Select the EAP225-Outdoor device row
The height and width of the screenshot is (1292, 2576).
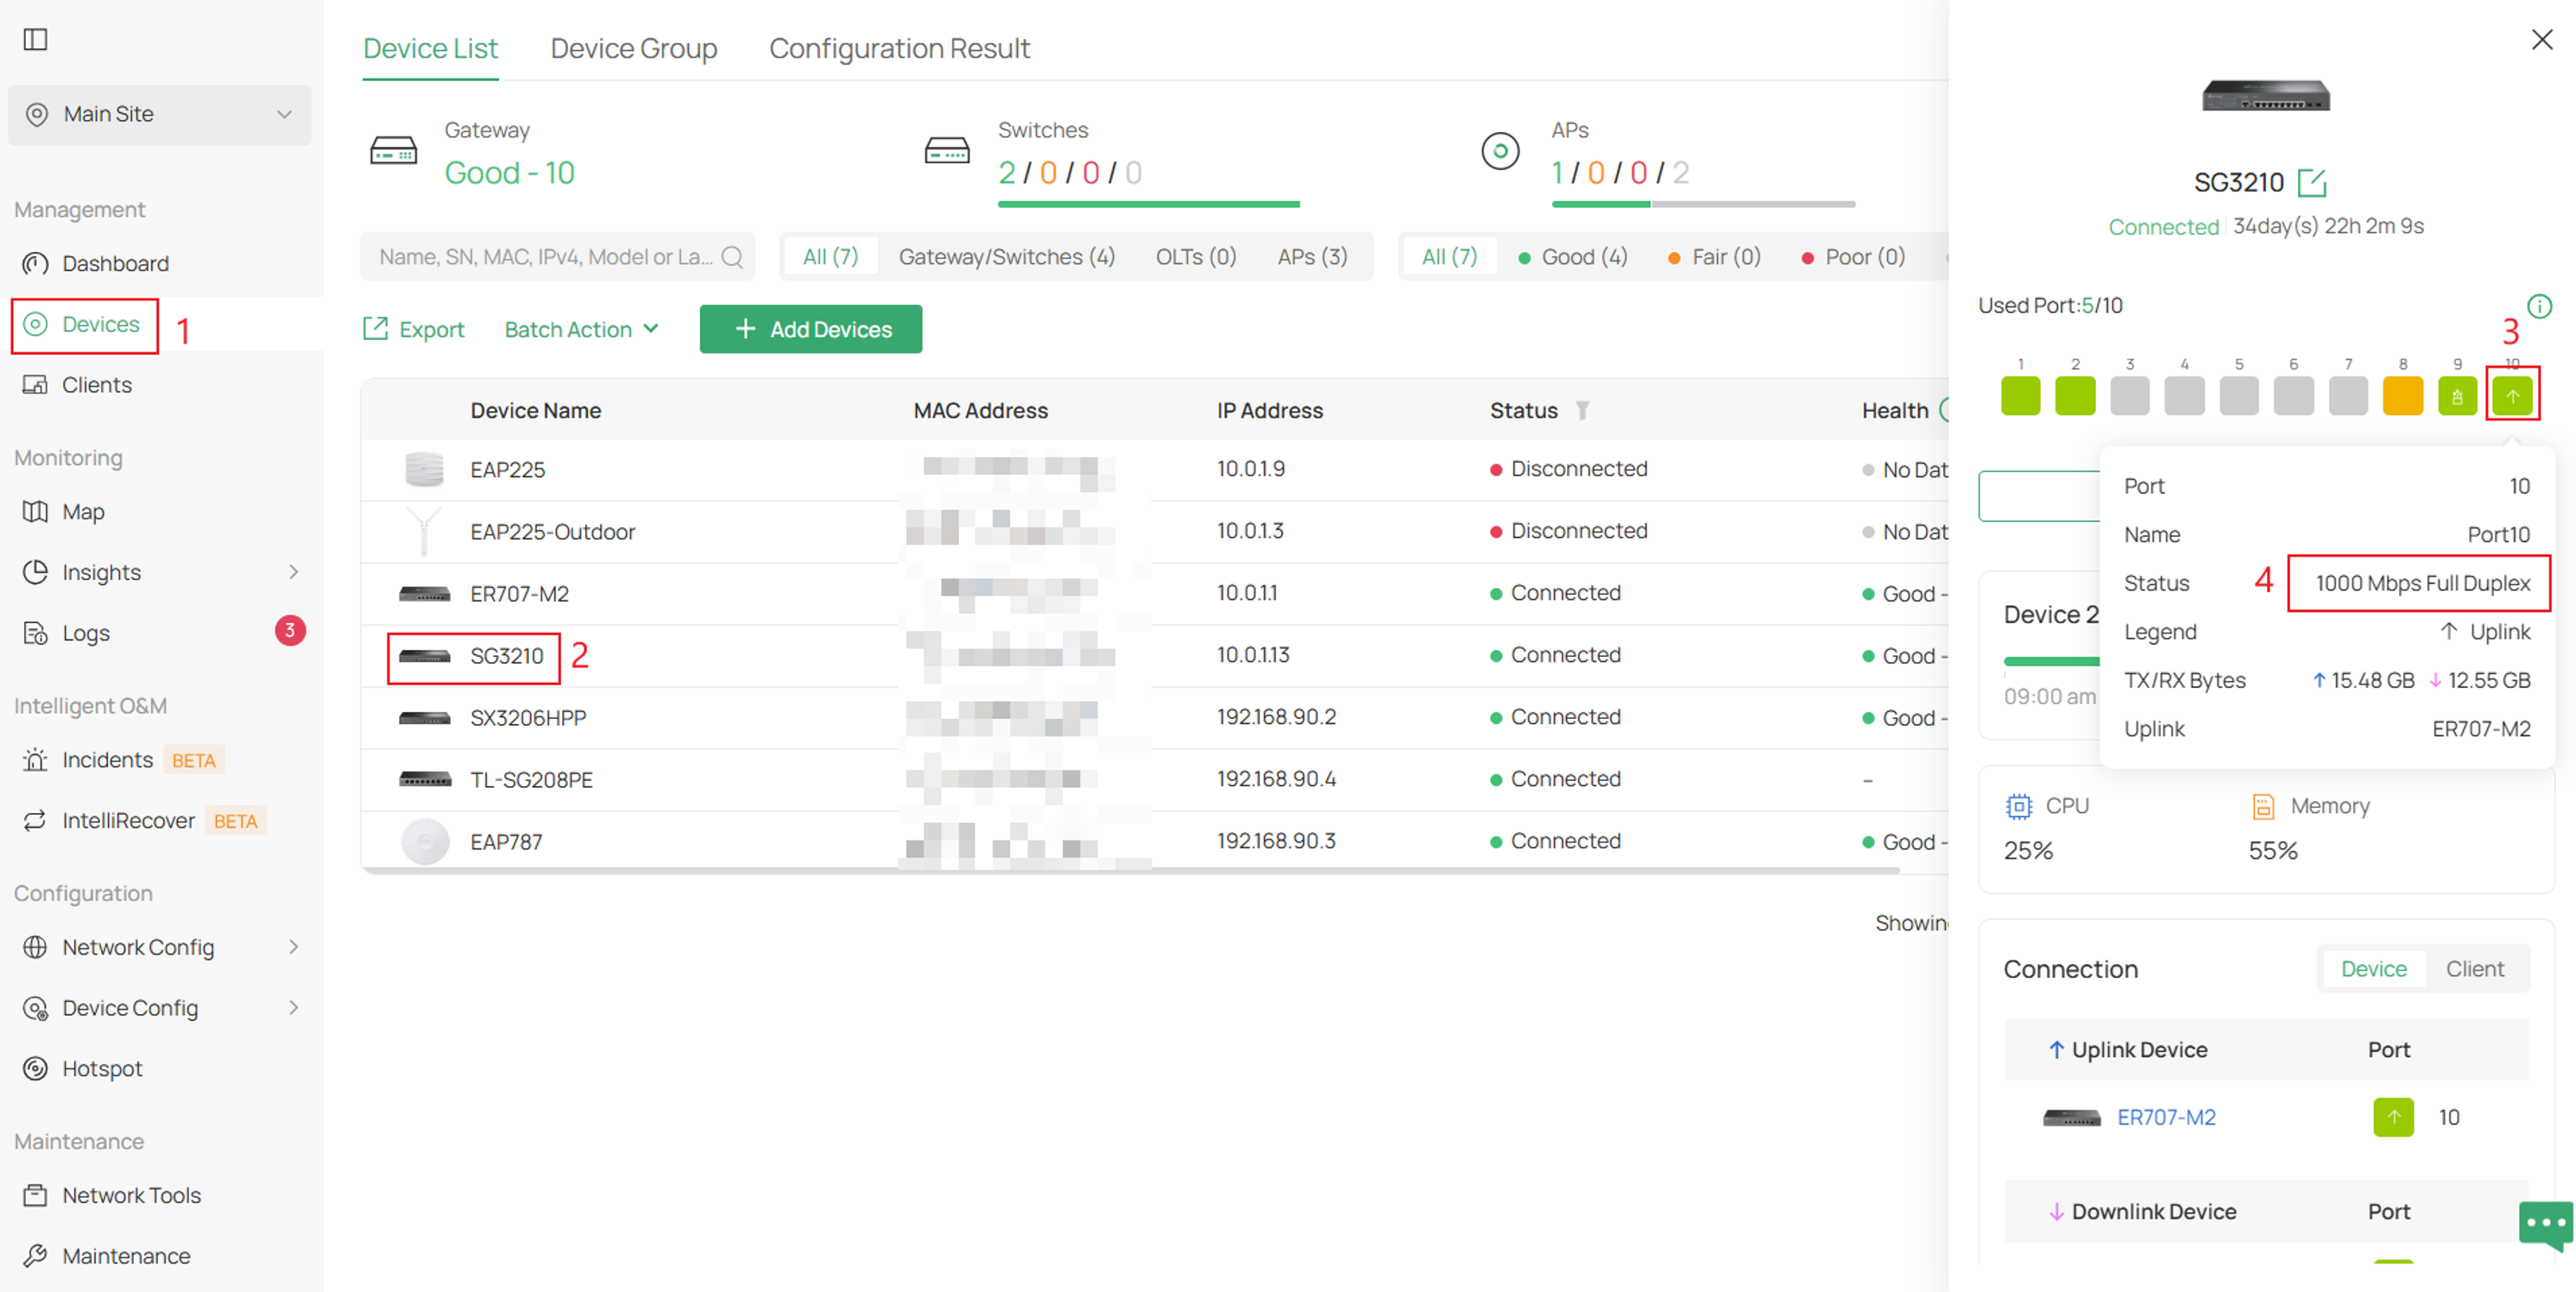(1154, 531)
